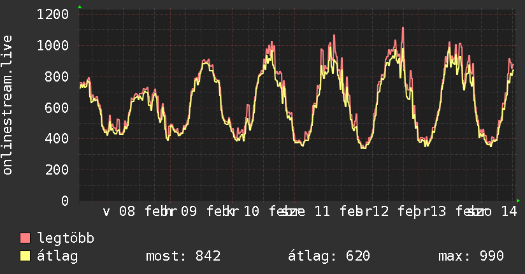
Task: Click the 'most: 842' value
Action: pyautogui.click(x=183, y=256)
